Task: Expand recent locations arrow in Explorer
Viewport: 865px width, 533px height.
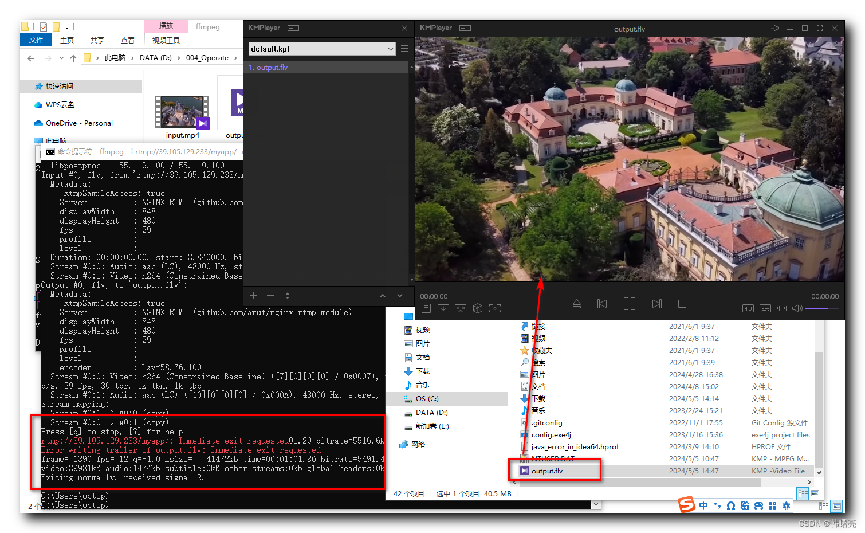Action: coord(61,58)
